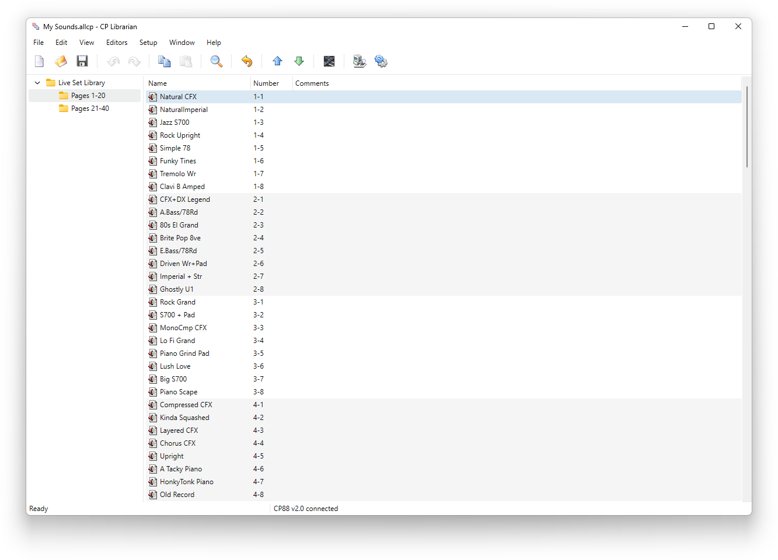Click the orange return arrow icon
This screenshot has height=560, width=778.
[247, 61]
